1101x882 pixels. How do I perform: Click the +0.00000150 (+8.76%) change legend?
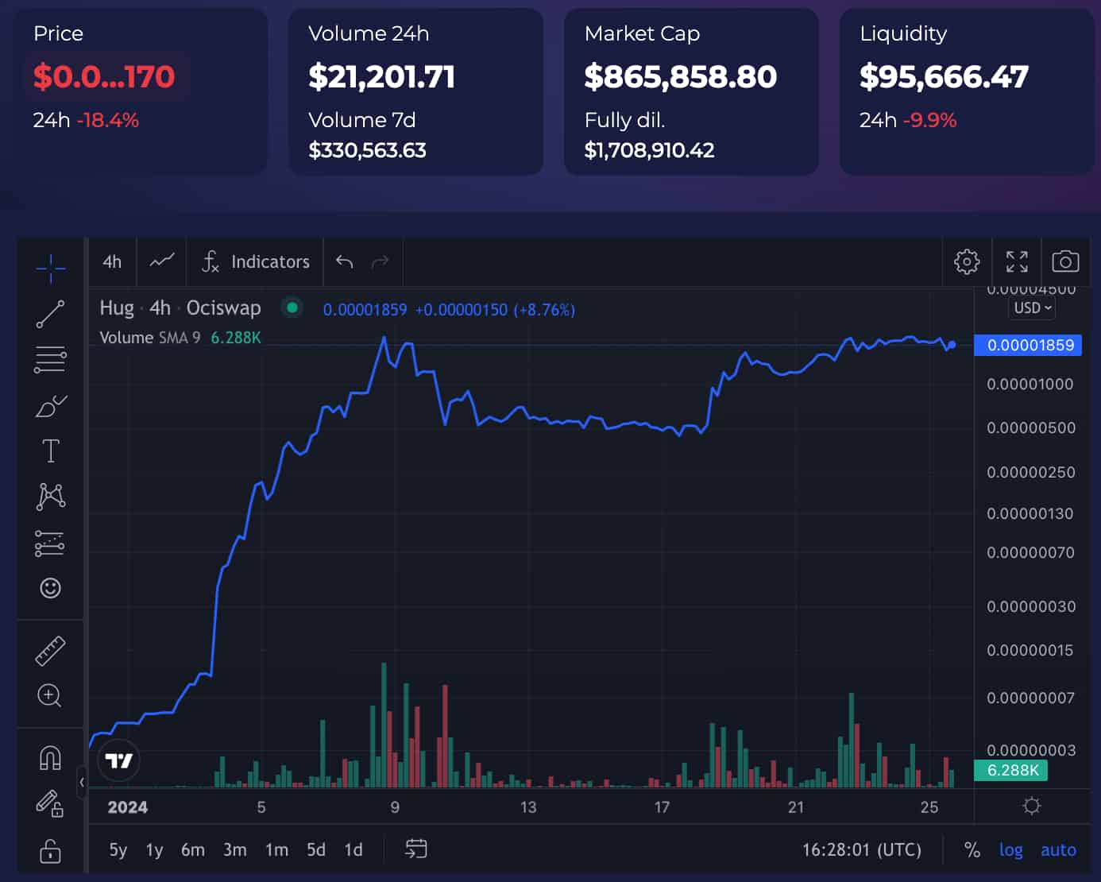[x=495, y=310]
